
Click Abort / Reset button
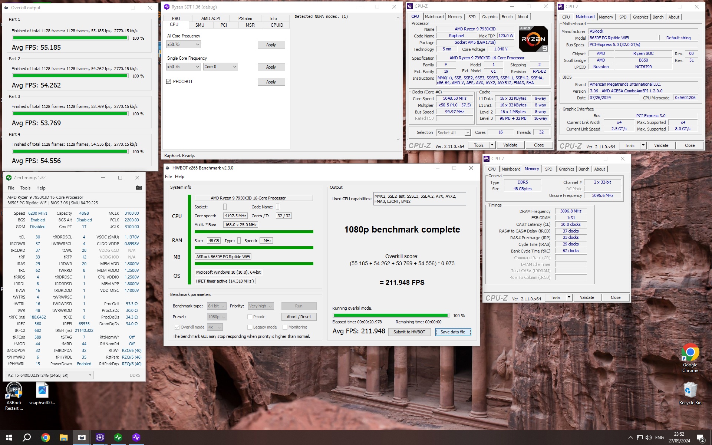pyautogui.click(x=299, y=317)
